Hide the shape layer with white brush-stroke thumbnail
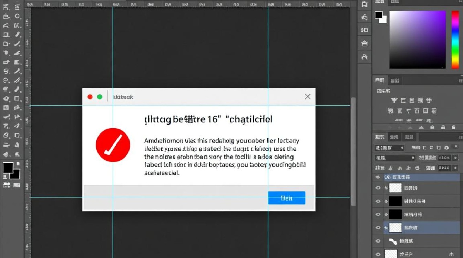Image resolution: width=463 pixels, height=258 pixels. [378, 241]
